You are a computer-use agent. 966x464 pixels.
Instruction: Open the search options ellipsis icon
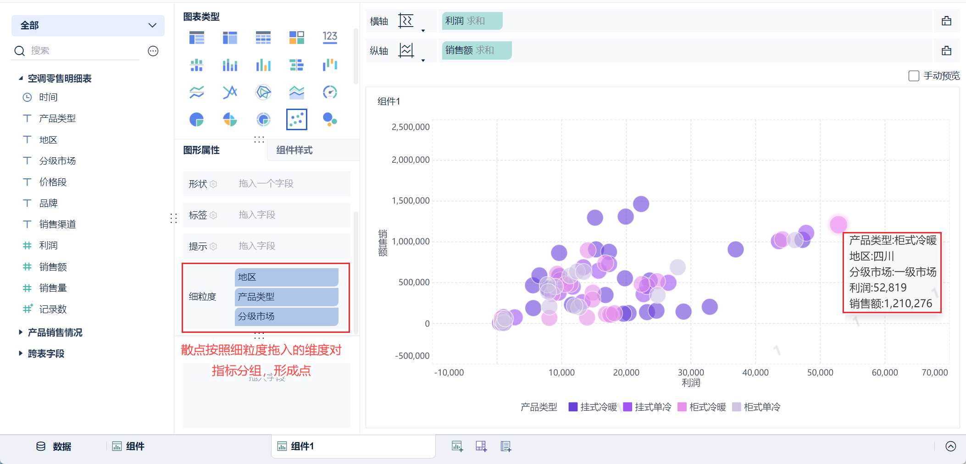[x=153, y=51]
